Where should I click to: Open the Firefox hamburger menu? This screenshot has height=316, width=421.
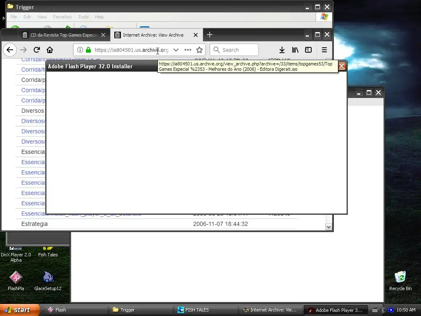tap(324, 50)
